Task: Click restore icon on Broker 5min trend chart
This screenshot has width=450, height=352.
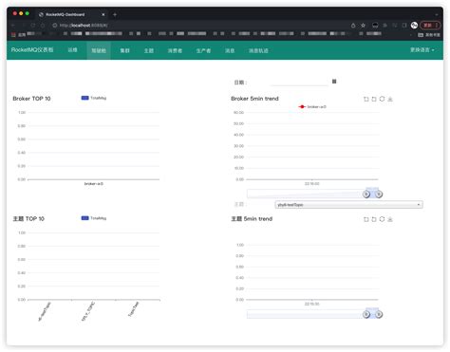Action: point(382,99)
